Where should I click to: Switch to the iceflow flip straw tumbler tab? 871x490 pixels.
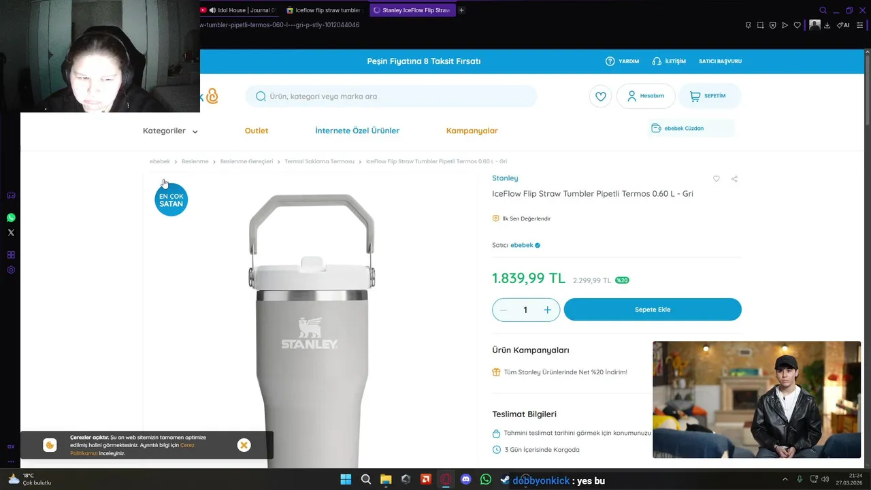(323, 10)
